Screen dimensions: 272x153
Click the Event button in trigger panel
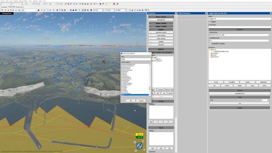(x=216, y=82)
